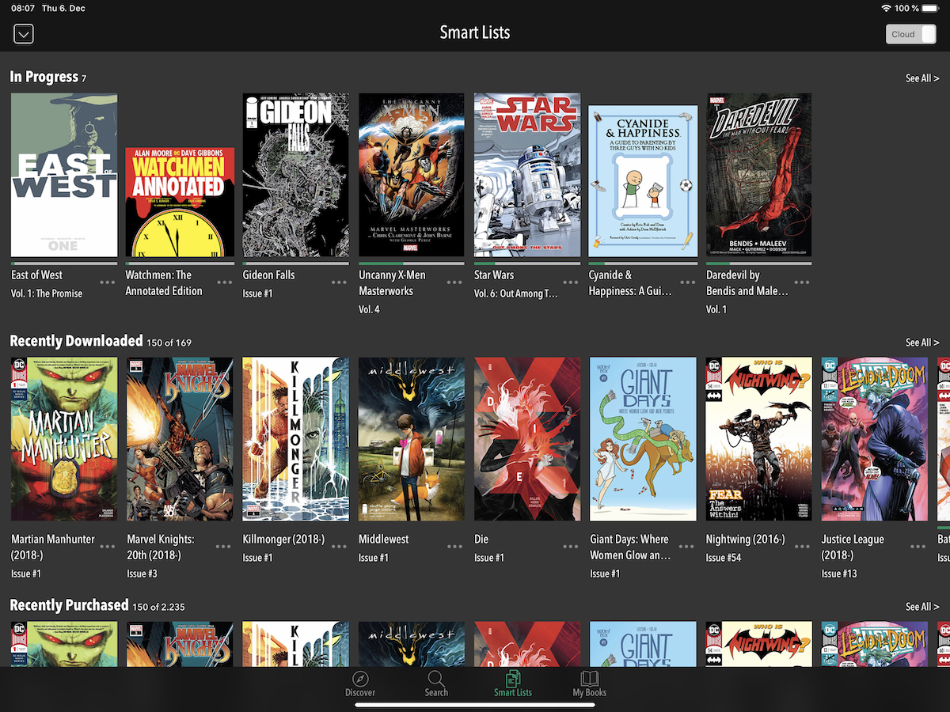Open the Daredevil by Bendis cover

point(759,175)
